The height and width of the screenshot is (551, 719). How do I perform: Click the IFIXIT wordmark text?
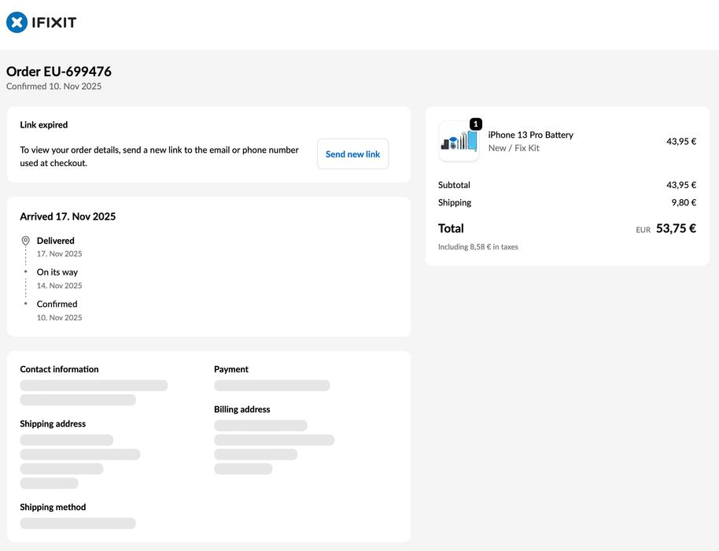tap(54, 23)
